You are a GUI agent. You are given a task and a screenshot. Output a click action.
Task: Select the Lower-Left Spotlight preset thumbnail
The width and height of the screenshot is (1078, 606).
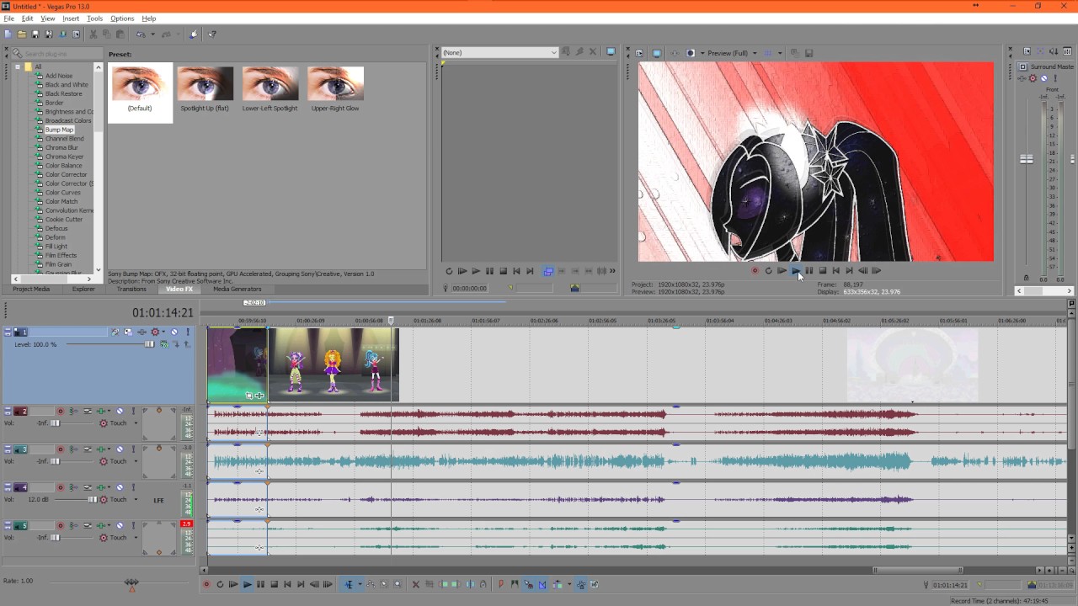coord(269,83)
